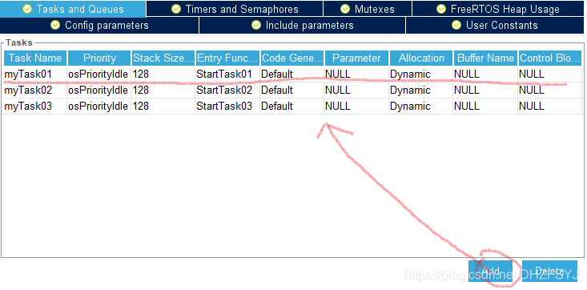Click Control Block NULL of myTask01
The width and height of the screenshot is (587, 290).
(550, 75)
